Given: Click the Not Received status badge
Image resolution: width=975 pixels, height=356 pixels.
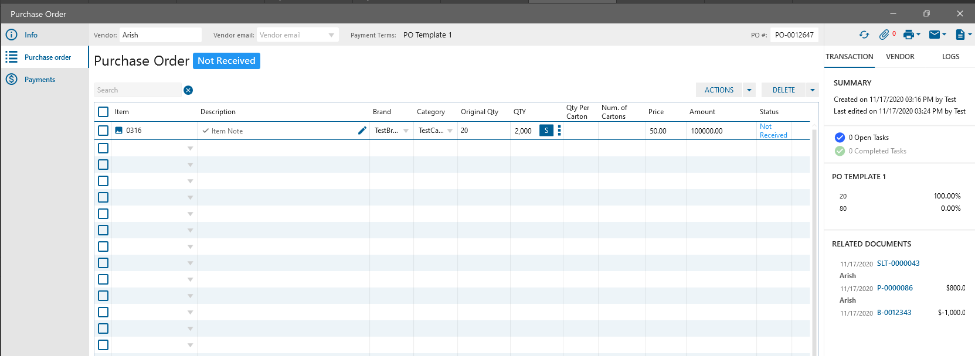Looking at the screenshot, I should [x=226, y=61].
